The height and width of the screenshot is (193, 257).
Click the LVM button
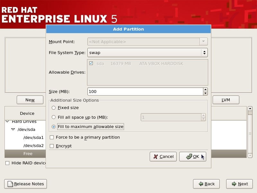coord(226,100)
